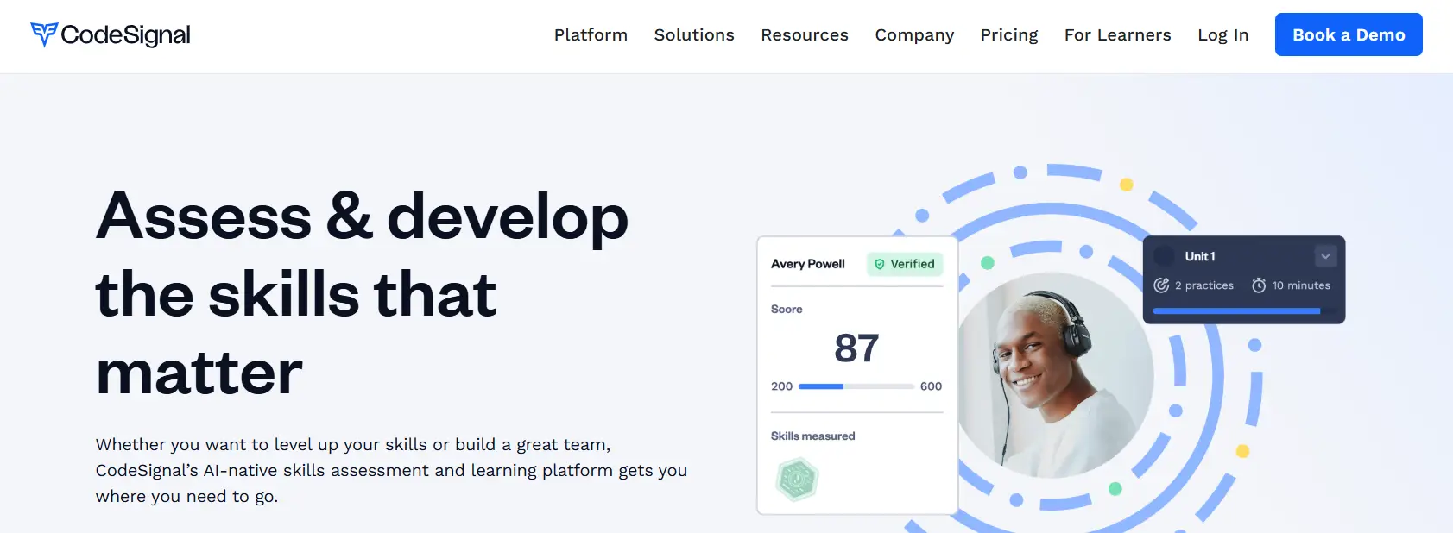Open the Company menu

914,34
